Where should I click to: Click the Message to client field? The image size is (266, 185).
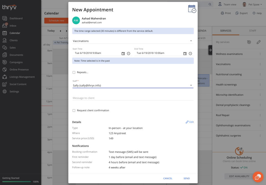coord(133,98)
